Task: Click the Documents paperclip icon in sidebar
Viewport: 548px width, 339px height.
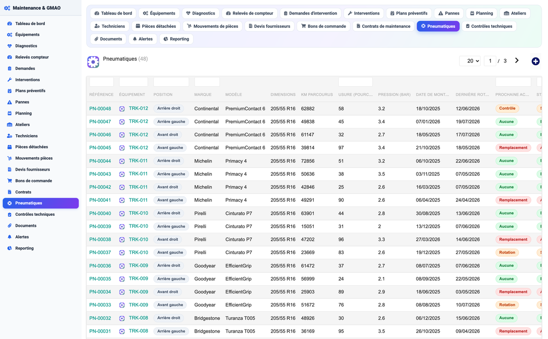Action: tap(10, 226)
